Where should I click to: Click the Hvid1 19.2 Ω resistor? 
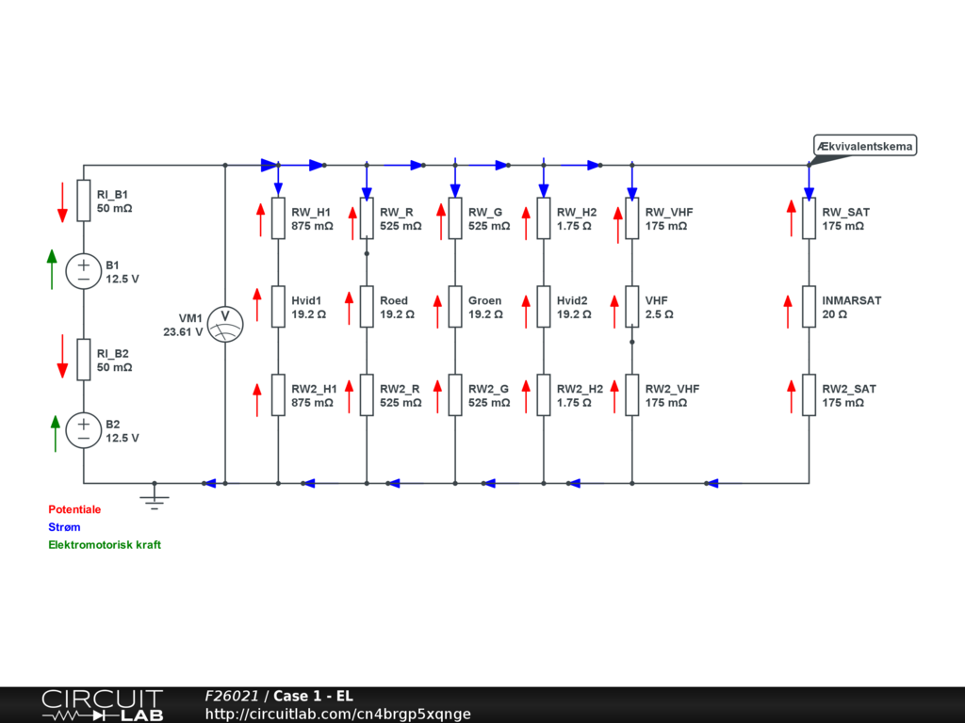click(x=278, y=307)
